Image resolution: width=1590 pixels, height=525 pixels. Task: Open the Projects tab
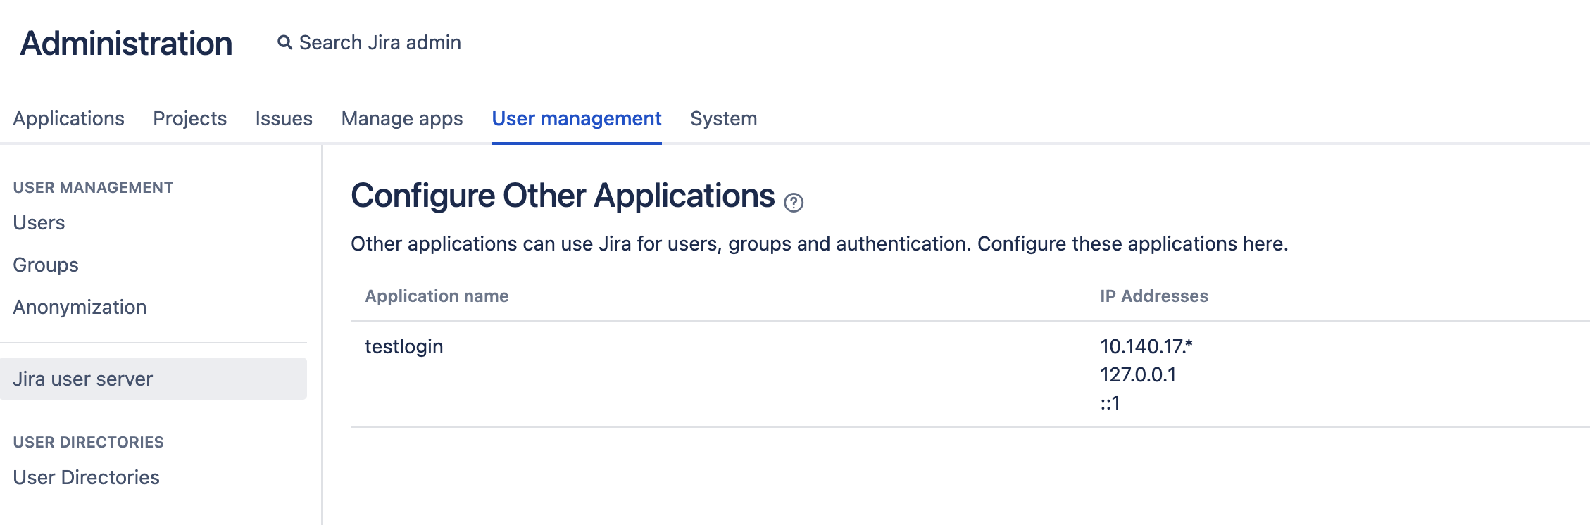pos(190,118)
